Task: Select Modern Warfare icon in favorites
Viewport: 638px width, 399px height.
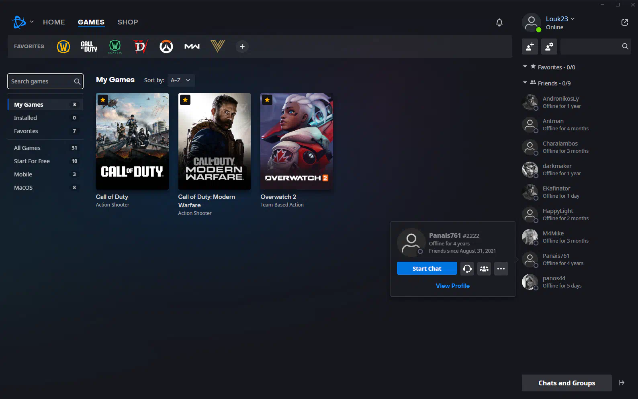Action: point(192,47)
